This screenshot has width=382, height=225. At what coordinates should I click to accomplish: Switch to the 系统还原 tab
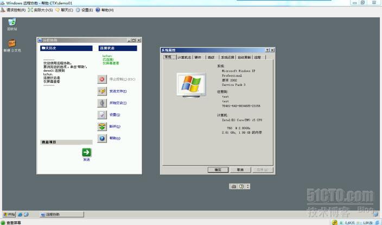point(227,58)
